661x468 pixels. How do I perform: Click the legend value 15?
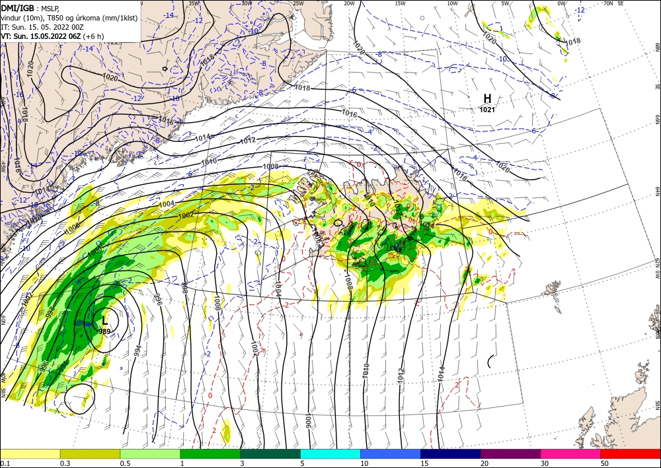click(x=424, y=463)
